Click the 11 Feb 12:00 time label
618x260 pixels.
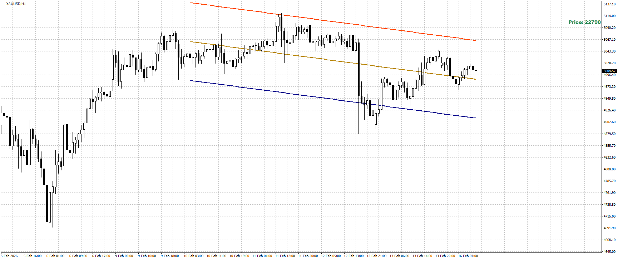pos(285,256)
